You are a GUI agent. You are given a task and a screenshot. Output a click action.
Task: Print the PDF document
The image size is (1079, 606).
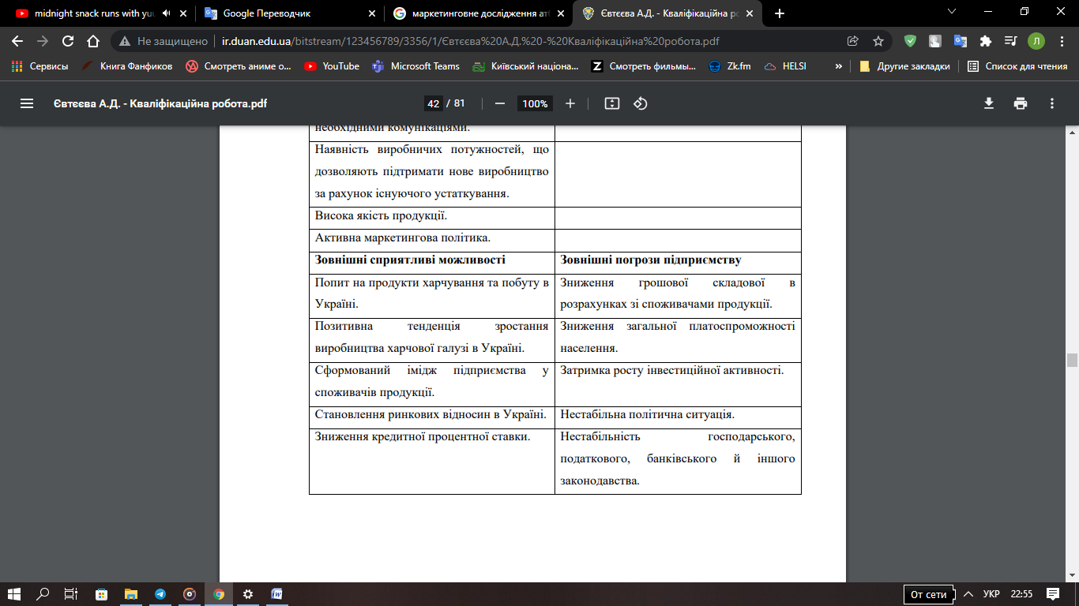point(1021,103)
